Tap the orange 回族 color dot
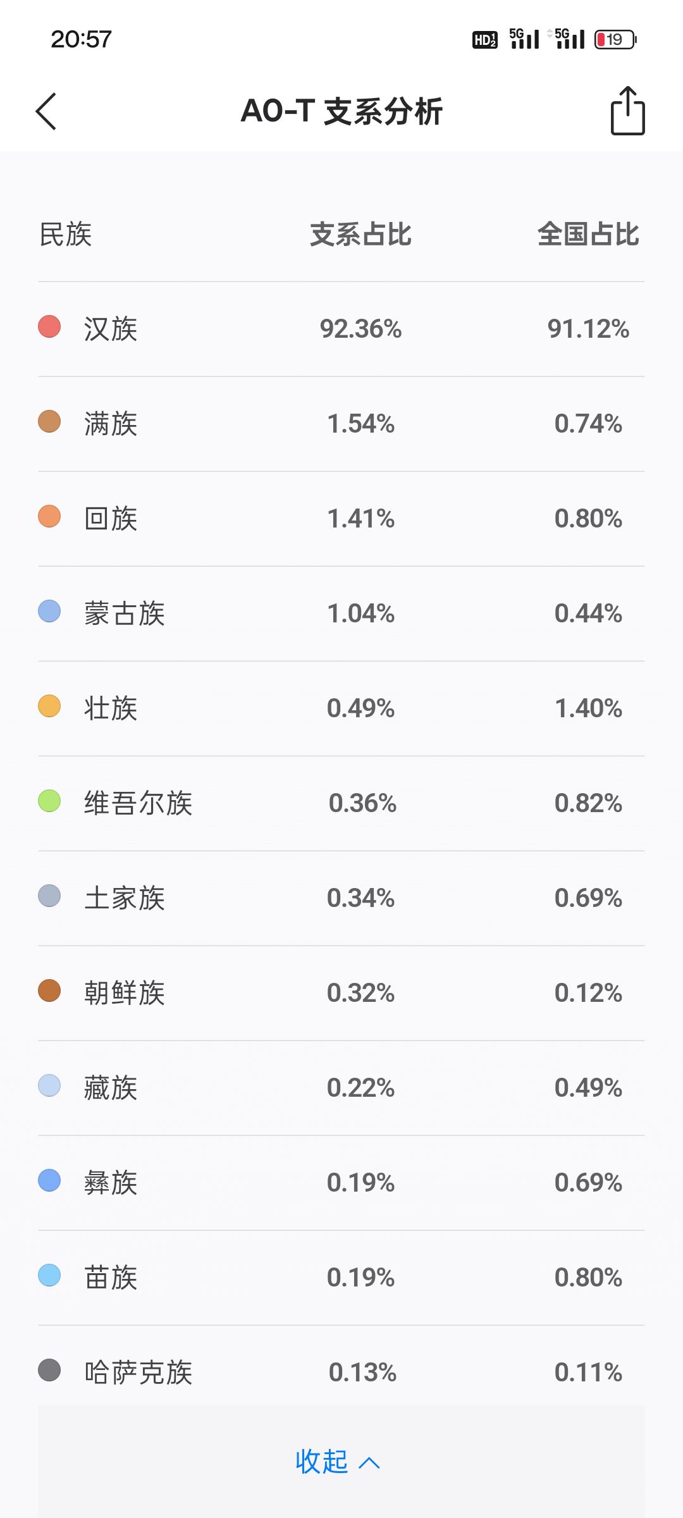 click(49, 517)
